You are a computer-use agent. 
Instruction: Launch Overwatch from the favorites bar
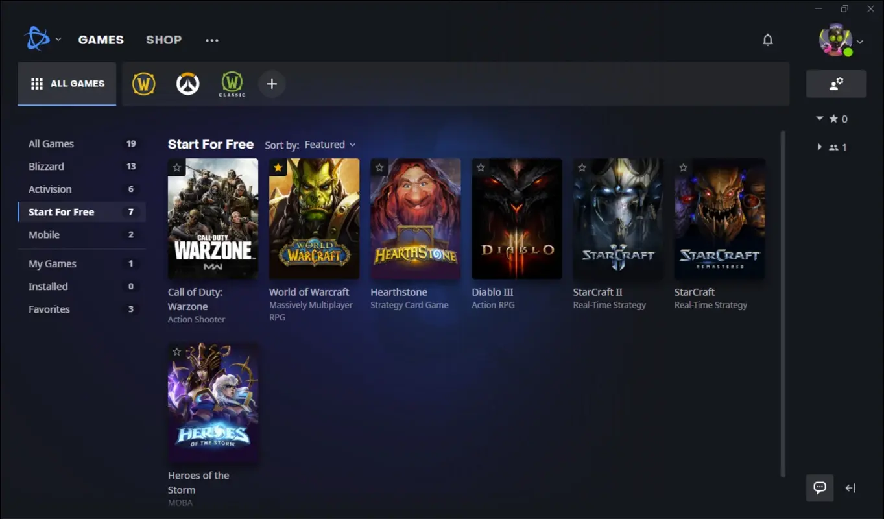coord(187,84)
